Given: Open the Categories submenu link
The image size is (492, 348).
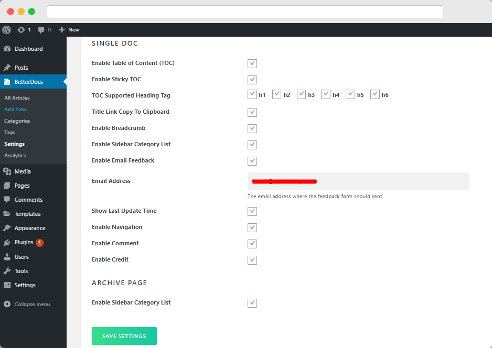Looking at the screenshot, I should coord(17,121).
